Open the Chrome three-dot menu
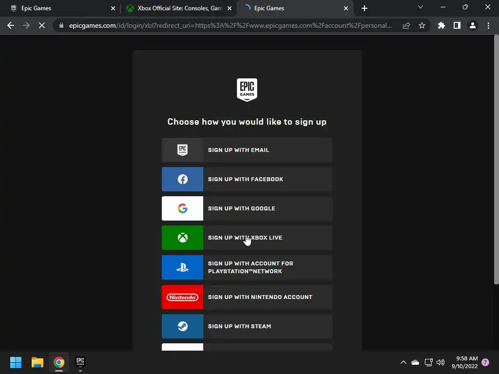The width and height of the screenshot is (499, 374). tap(488, 25)
